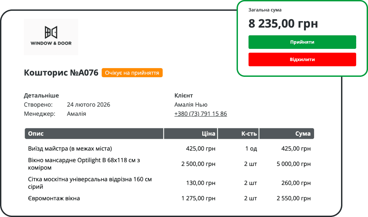
Task: Click the 5 000,00 грн sum cell
Action: 294,164
